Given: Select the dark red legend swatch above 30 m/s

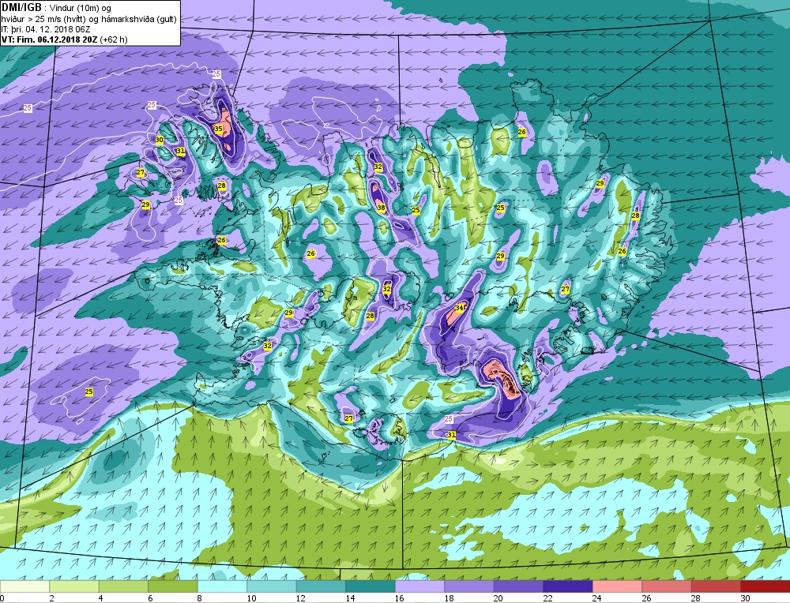Looking at the screenshot, I should coord(766,586).
